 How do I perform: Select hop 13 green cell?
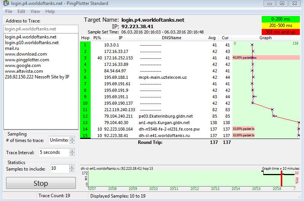(x=85, y=123)
